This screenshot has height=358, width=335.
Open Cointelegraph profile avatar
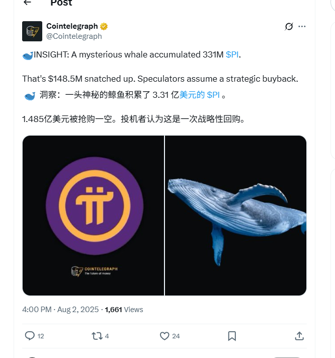click(32, 31)
